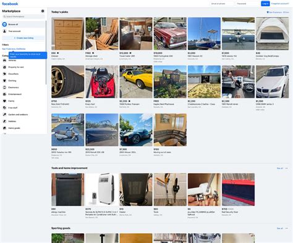Open the Hobbies category icon
293x243 pixels.
click(4, 121)
